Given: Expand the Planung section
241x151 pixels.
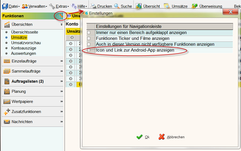Looking at the screenshot, I should (62, 91).
